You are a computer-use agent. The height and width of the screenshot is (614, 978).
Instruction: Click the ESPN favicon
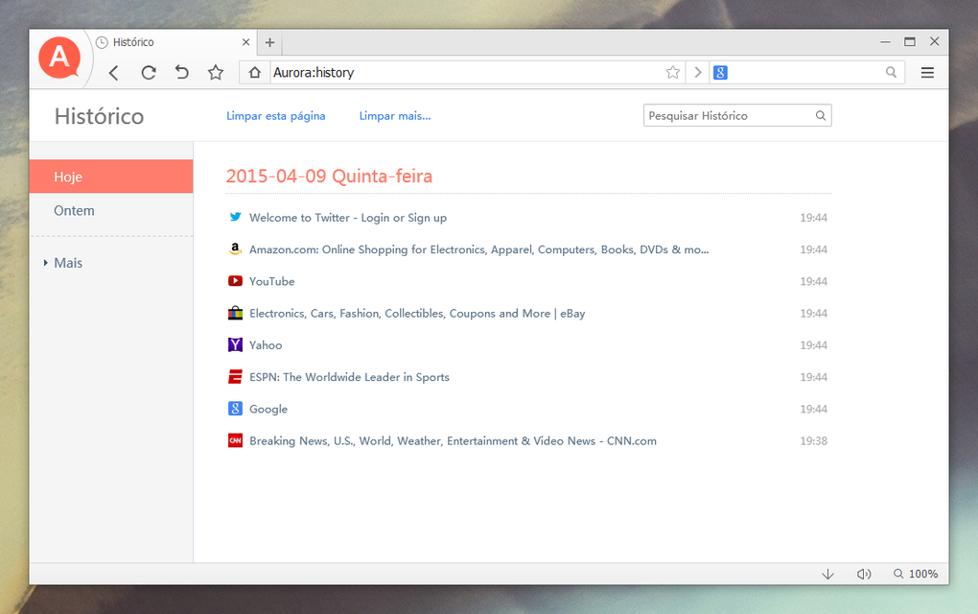235,376
